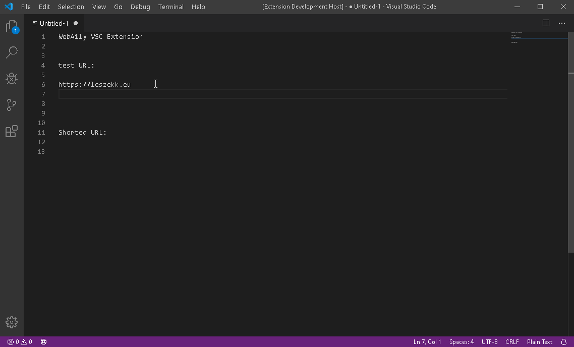Select the Untitled-1 editor tab
Image resolution: width=574 pixels, height=347 pixels.
pos(54,23)
